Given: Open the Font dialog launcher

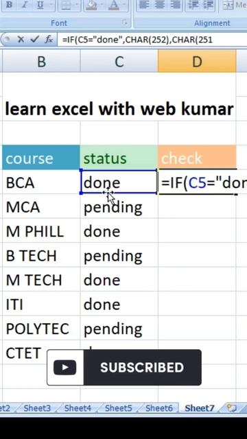Looking at the screenshot, I should [125, 23].
